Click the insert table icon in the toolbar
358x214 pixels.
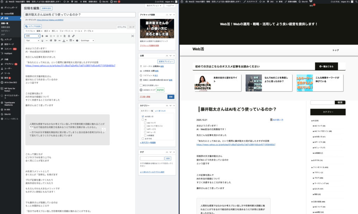pos(71,41)
